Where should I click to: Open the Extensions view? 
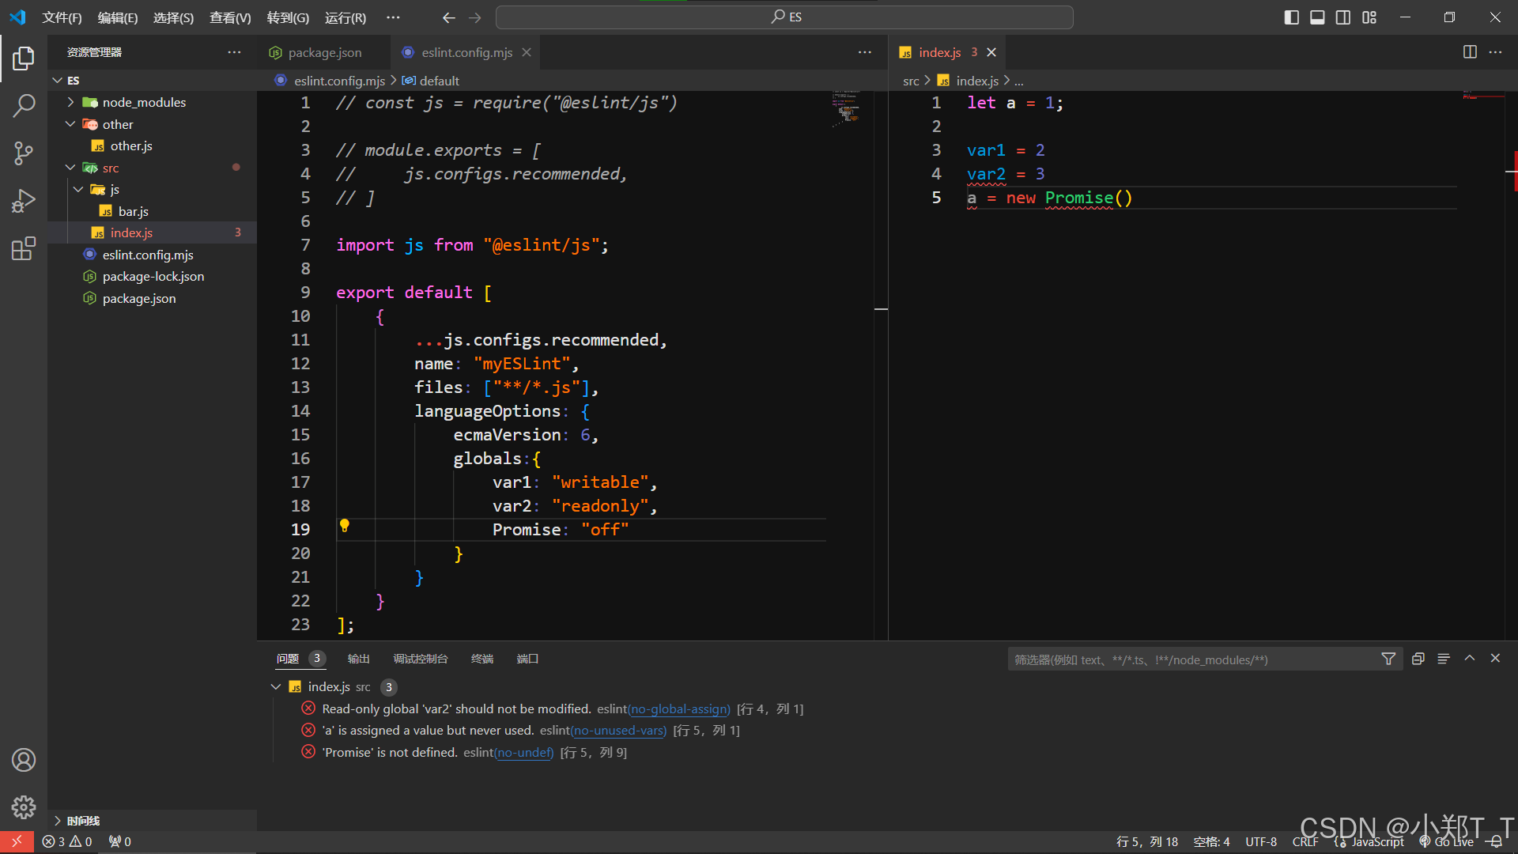click(x=24, y=249)
